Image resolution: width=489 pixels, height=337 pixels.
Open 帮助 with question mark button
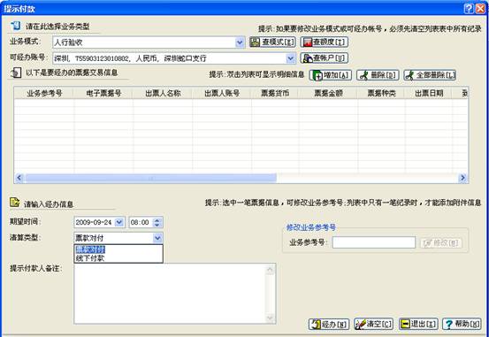[462, 325]
